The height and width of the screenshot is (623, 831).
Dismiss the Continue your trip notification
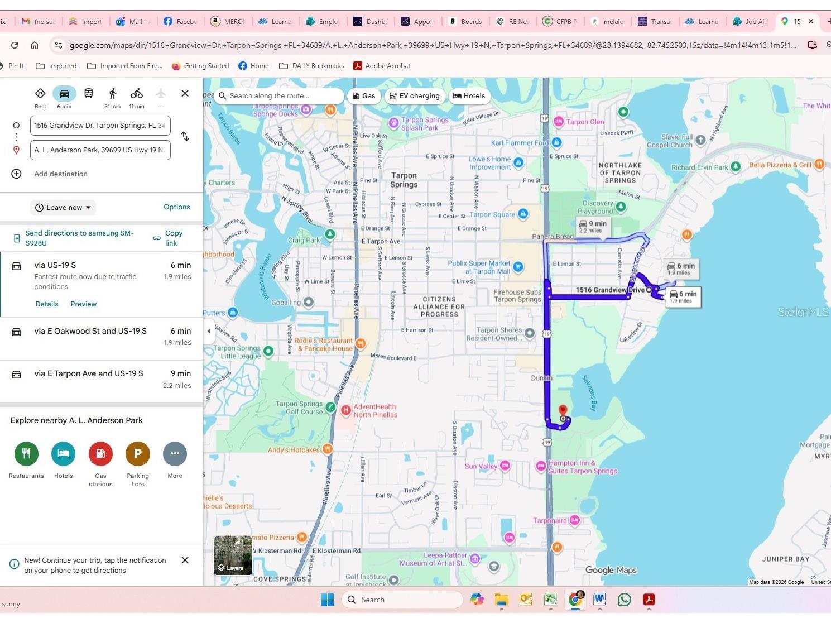point(185,560)
